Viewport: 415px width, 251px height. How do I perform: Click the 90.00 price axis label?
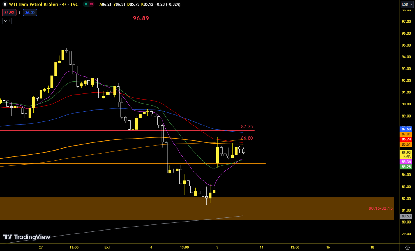406,104
